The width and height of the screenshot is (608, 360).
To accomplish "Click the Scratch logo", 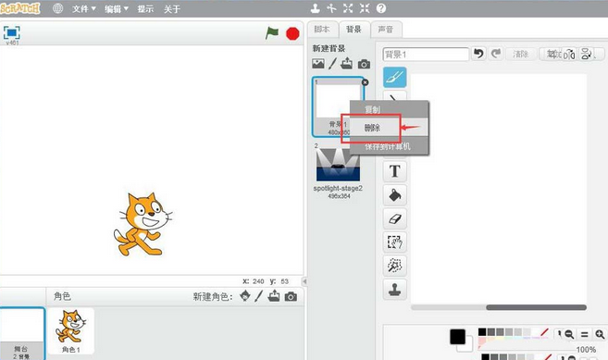I will tap(20, 8).
